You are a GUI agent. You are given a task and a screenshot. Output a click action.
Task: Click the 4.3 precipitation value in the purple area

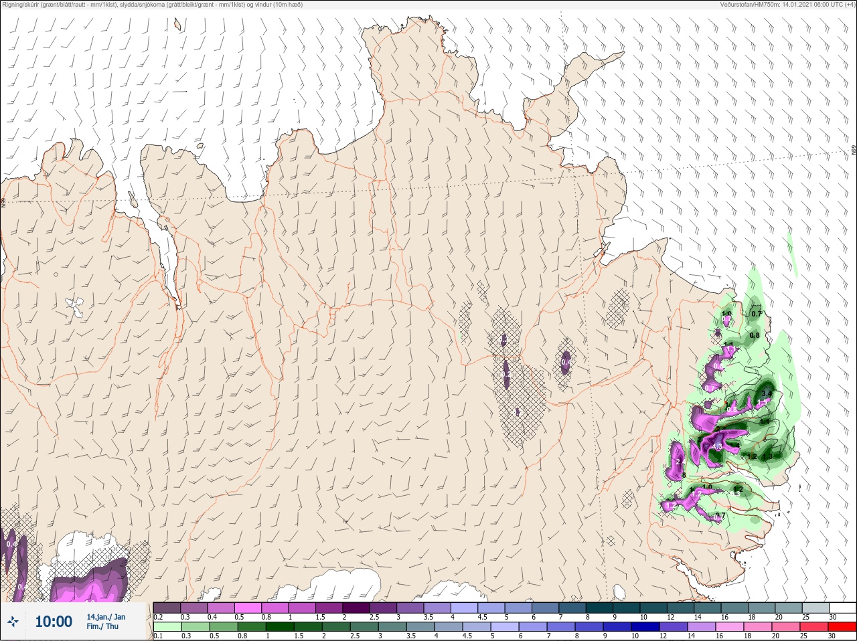point(717,446)
